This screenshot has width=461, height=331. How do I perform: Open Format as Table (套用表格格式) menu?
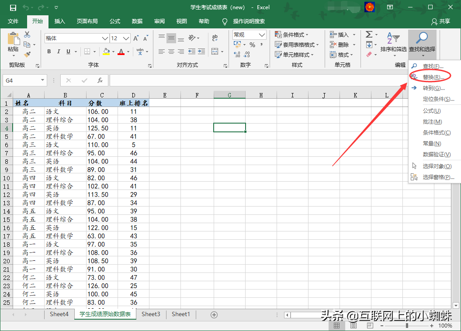pos(297,45)
